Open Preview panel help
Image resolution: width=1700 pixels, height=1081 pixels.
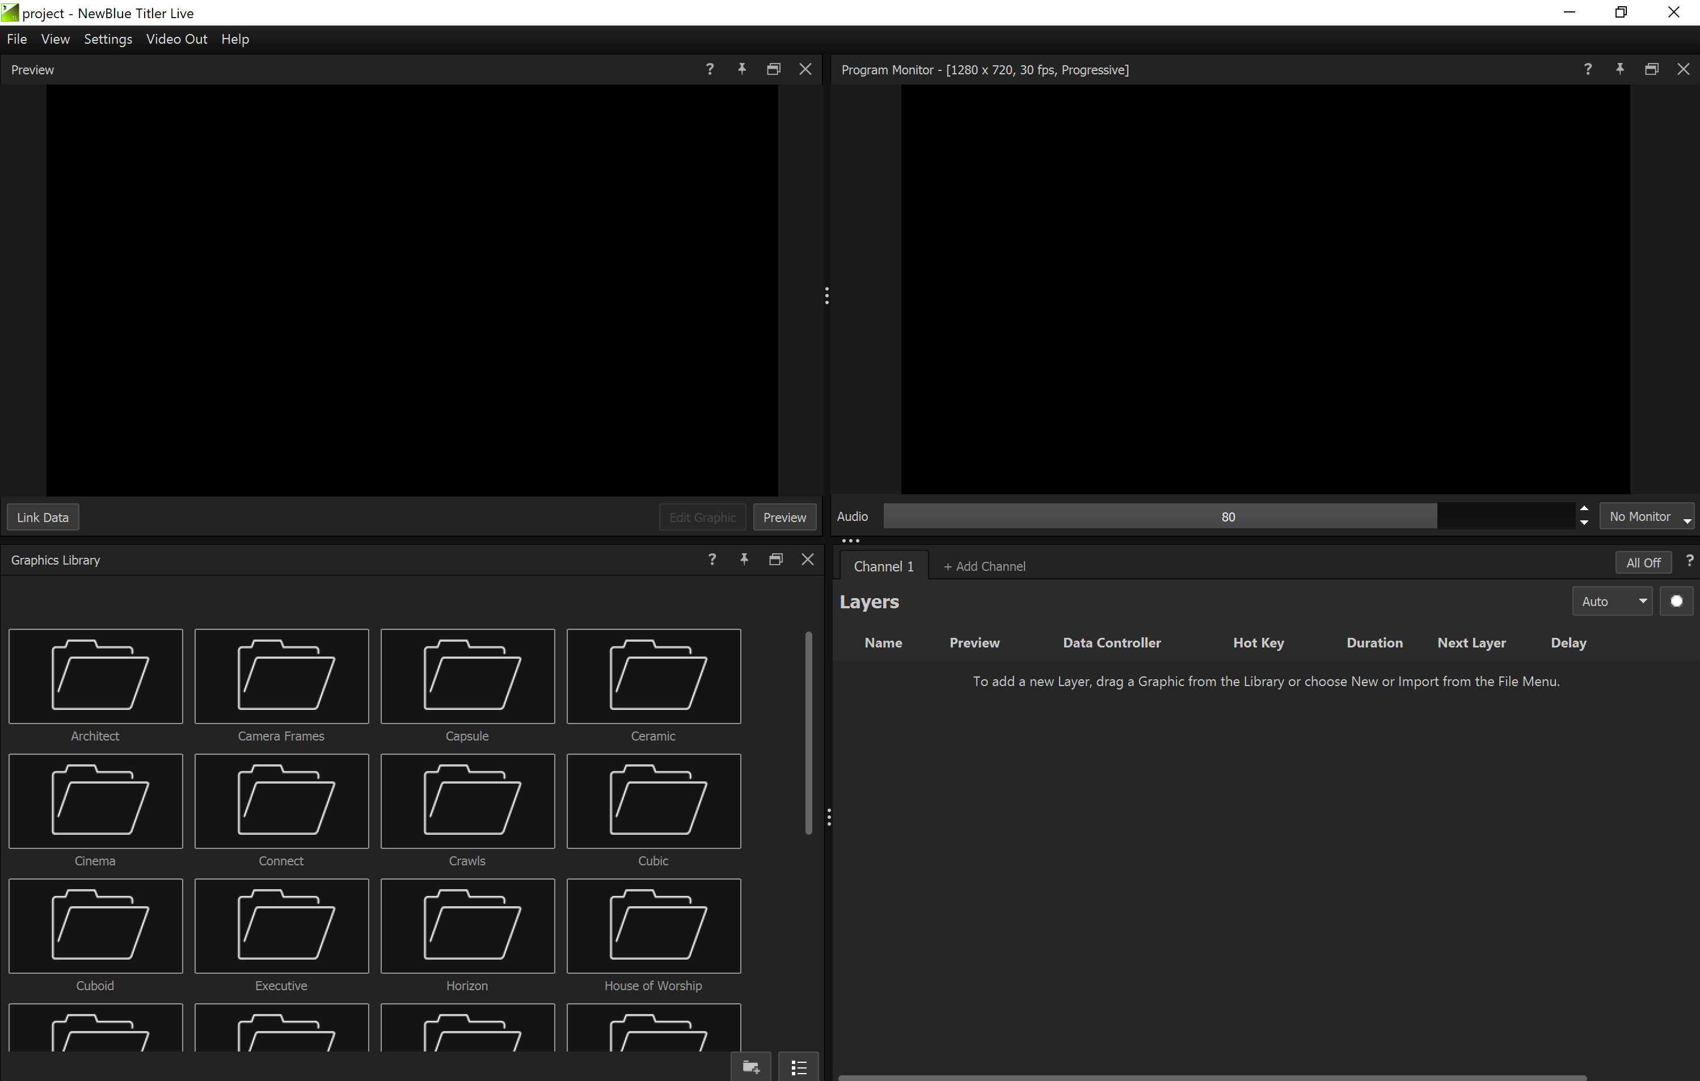709,69
